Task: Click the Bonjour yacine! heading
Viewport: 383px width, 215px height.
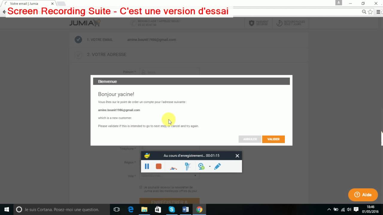Action: click(116, 94)
